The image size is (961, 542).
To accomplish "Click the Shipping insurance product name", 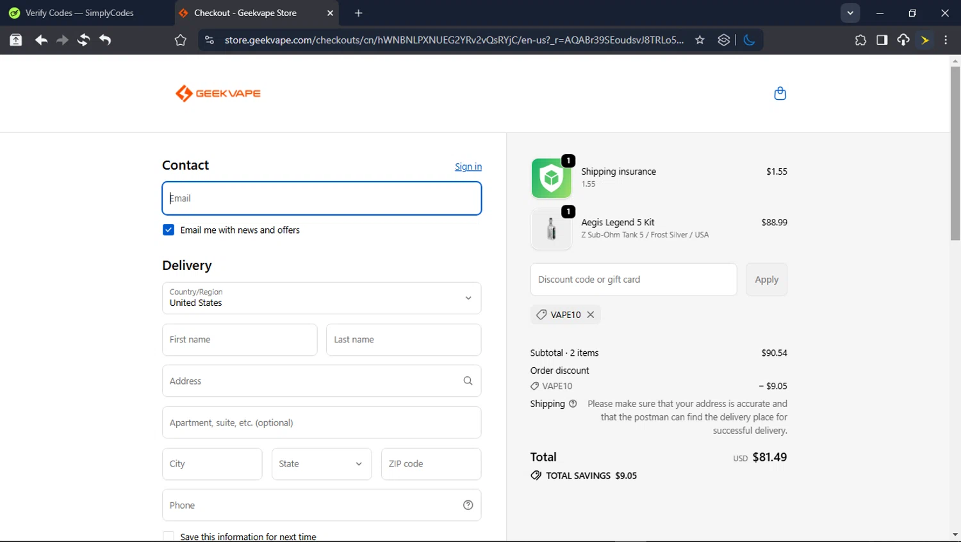I will (x=618, y=171).
